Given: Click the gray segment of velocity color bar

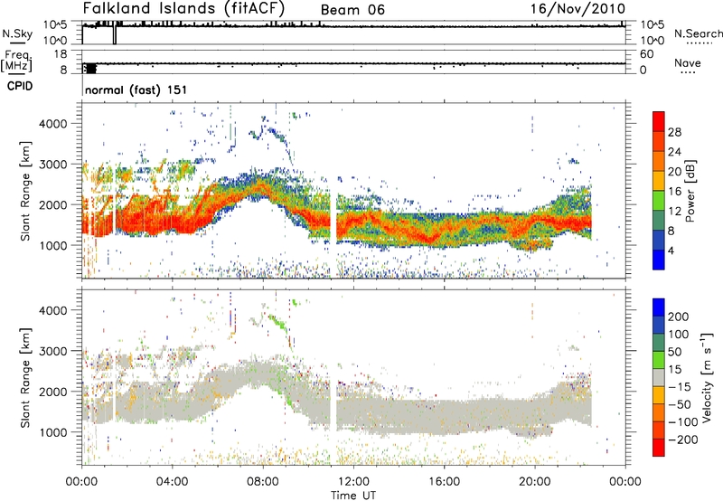Looking at the screenshot, I should click(x=659, y=377).
